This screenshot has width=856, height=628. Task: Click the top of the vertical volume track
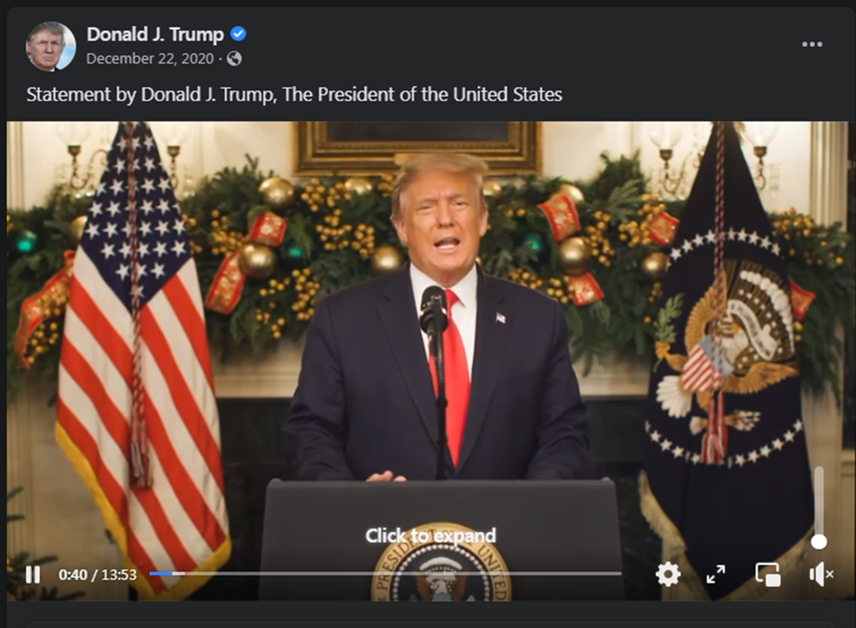click(x=819, y=470)
